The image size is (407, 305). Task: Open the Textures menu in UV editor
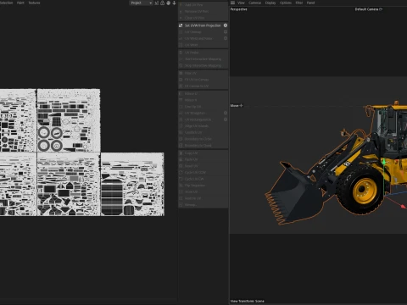click(x=34, y=3)
